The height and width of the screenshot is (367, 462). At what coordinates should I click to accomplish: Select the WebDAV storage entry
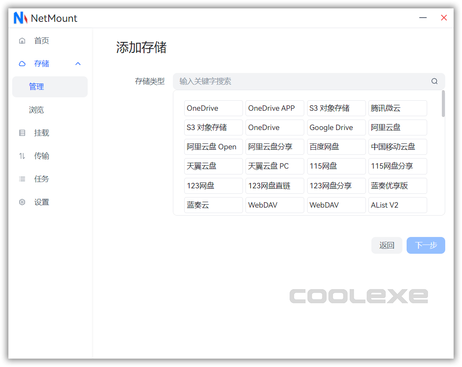pyautogui.click(x=274, y=205)
